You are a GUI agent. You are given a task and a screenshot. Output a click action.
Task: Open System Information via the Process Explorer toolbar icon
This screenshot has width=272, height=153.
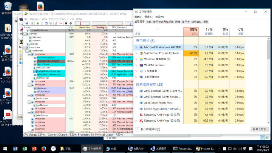38,23
